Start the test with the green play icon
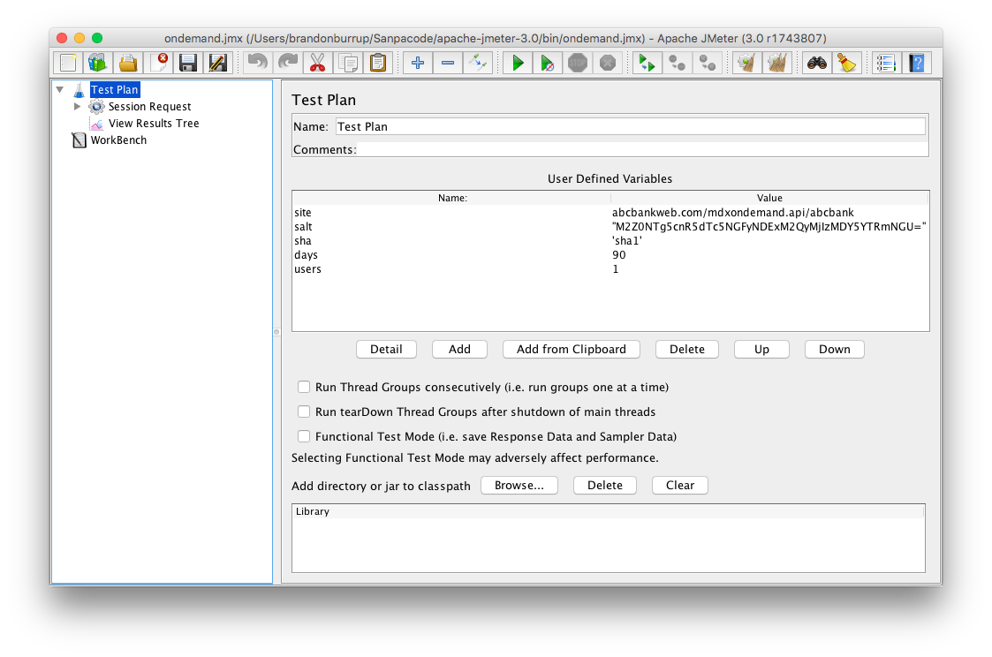 [518, 63]
